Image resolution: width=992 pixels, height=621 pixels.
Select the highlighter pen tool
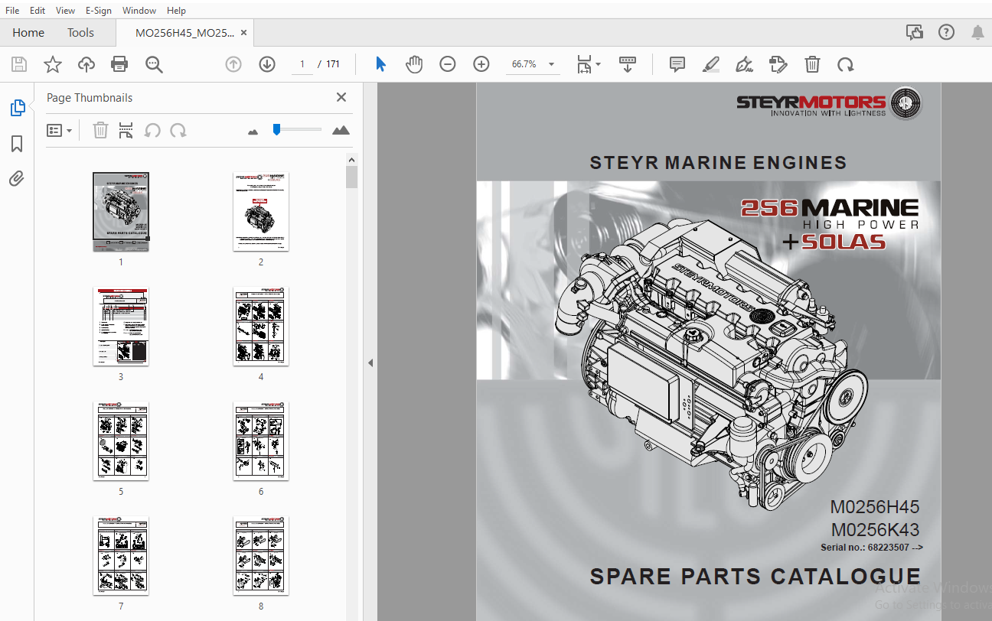click(x=711, y=64)
